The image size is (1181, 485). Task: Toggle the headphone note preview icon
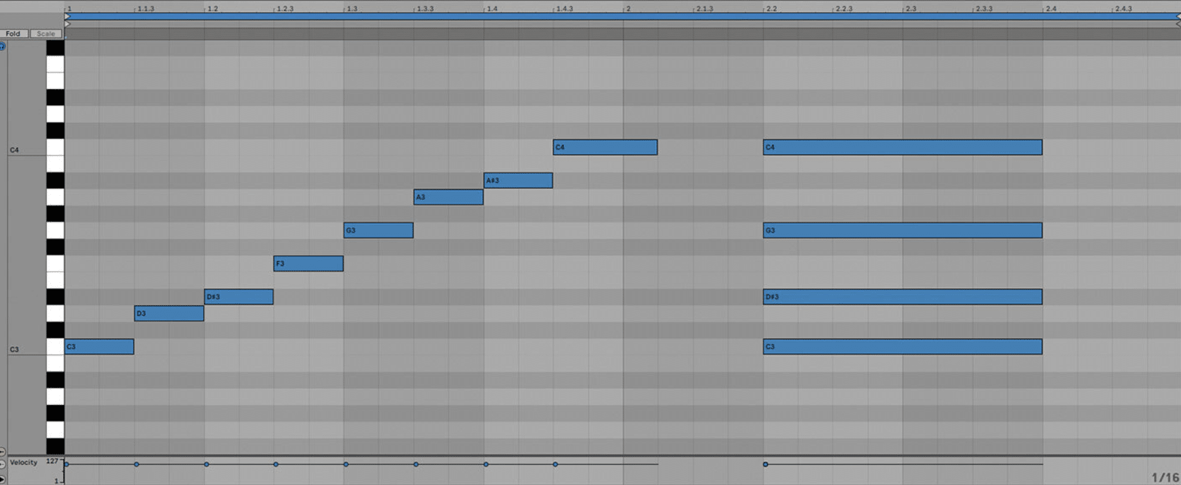2,46
